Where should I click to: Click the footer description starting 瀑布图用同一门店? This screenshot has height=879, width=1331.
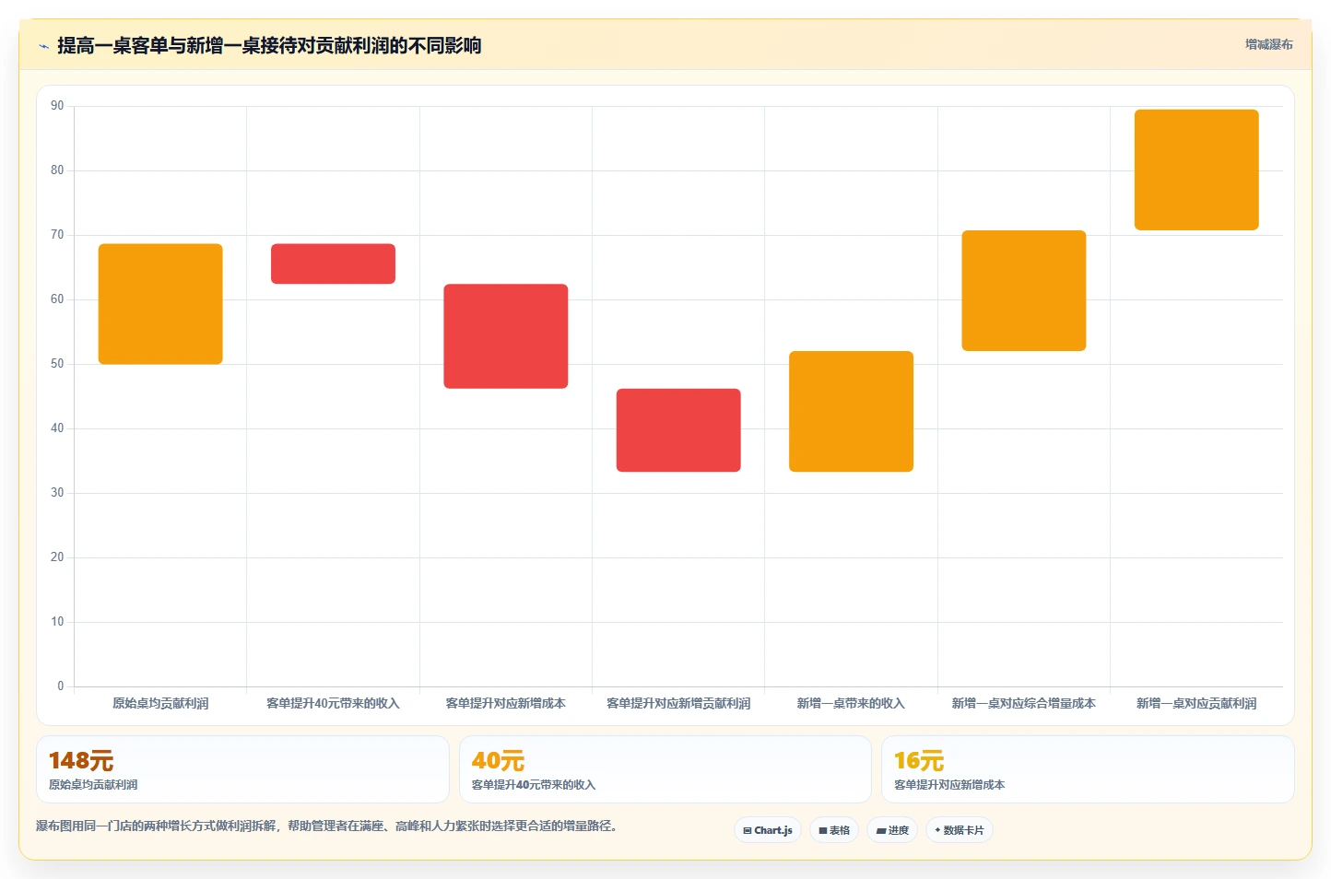click(326, 826)
